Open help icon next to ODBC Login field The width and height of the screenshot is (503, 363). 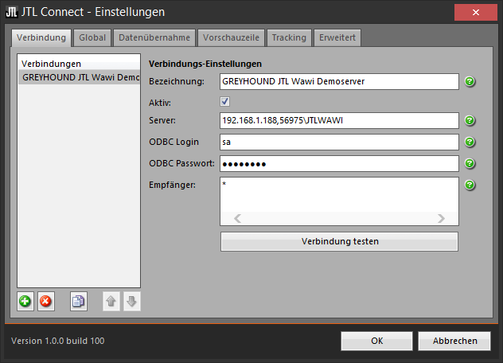(470, 142)
